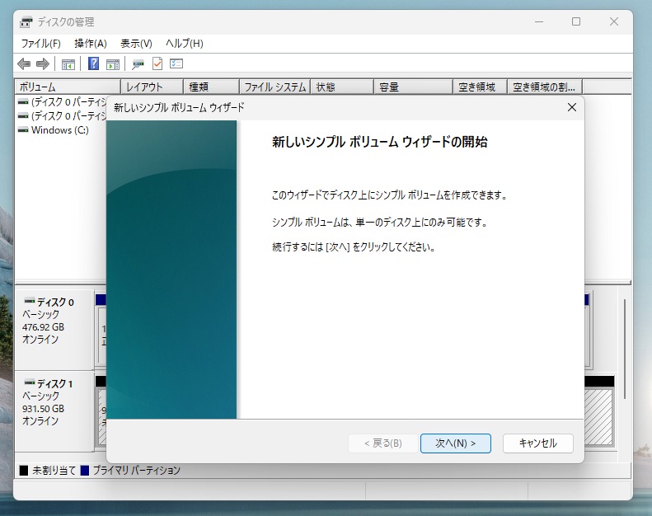Toggle the action pane toolbar icon
The image size is (652, 516).
113,64
